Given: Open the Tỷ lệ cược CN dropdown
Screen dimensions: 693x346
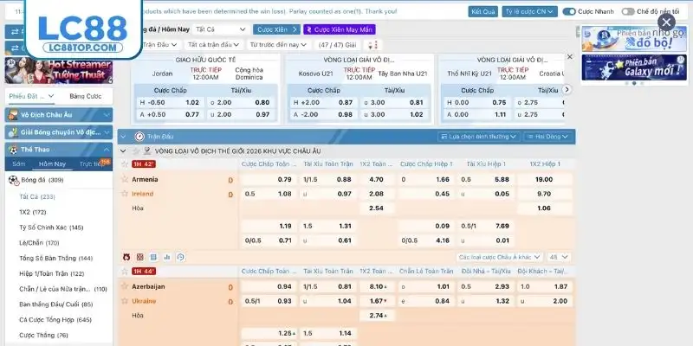Looking at the screenshot, I should (527, 12).
